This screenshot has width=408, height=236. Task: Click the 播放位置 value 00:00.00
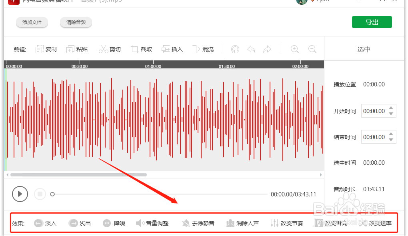pos(374,84)
